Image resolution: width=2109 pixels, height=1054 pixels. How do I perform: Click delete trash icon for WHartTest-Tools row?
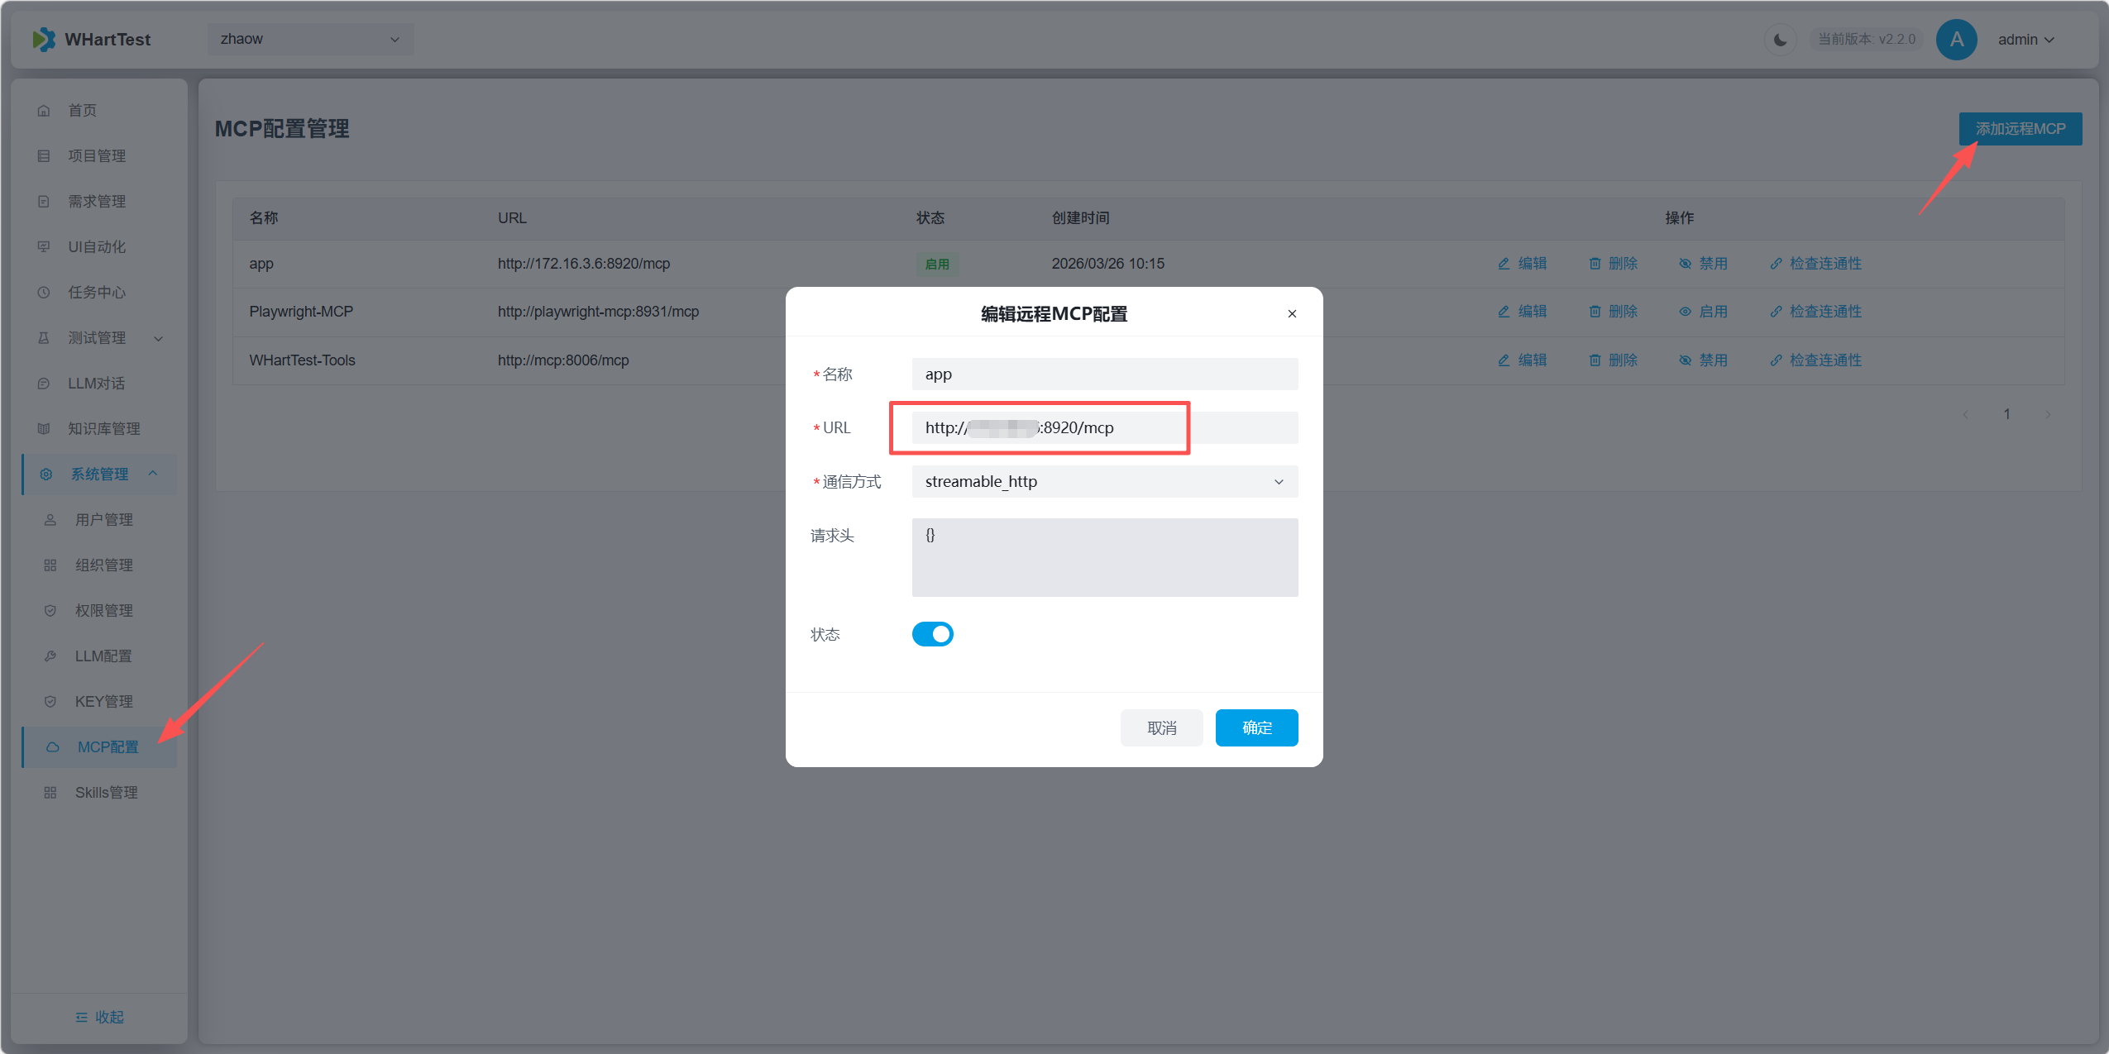point(1595,360)
